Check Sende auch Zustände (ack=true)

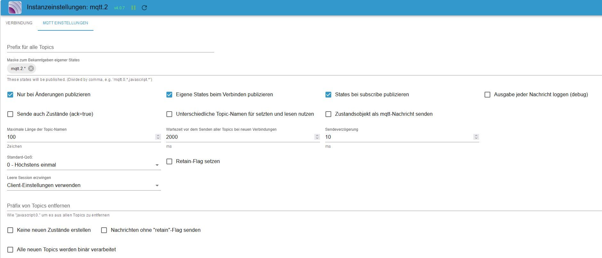pyautogui.click(x=10, y=114)
